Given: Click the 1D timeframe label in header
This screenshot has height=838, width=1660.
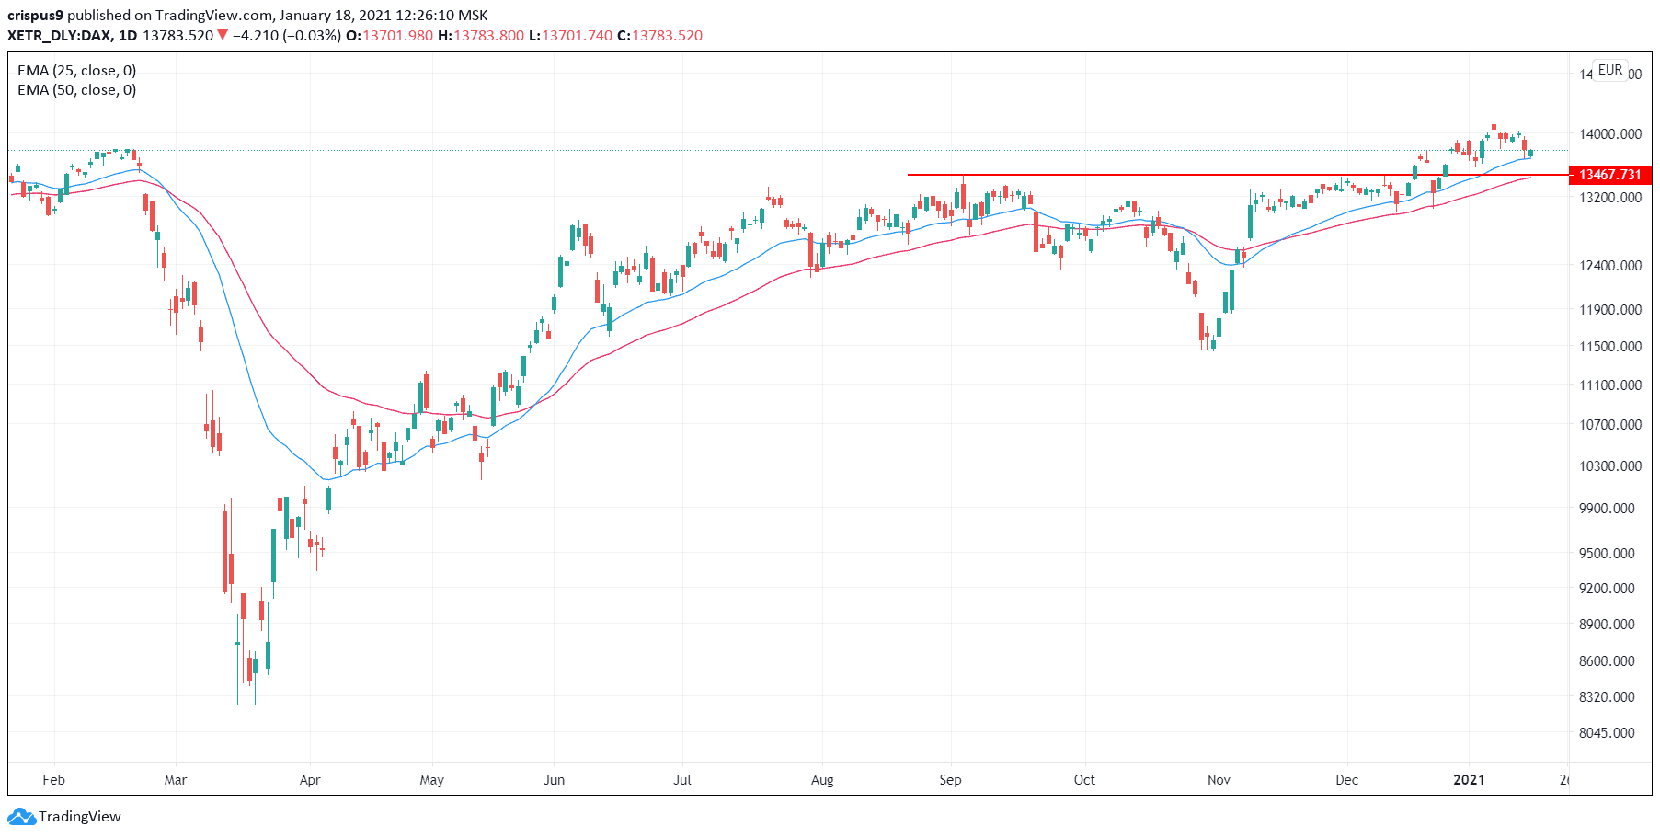Looking at the screenshot, I should 128,35.
